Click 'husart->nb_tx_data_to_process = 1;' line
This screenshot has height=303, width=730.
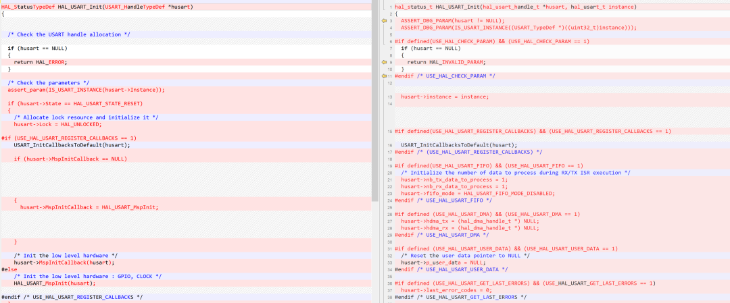pos(454,180)
